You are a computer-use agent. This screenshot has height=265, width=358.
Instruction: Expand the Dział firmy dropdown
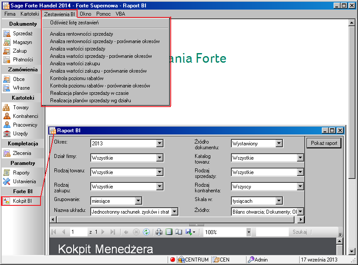click(160, 158)
